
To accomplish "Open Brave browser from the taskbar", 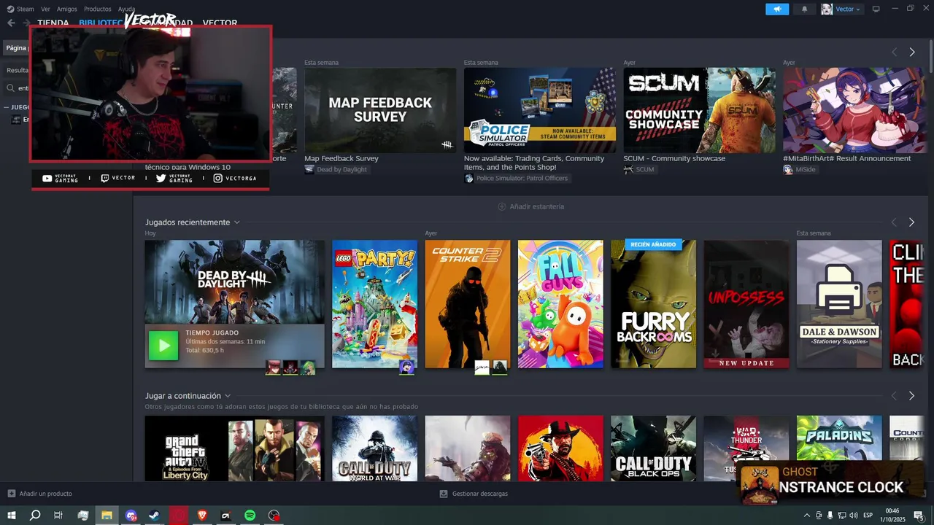I will point(202,516).
